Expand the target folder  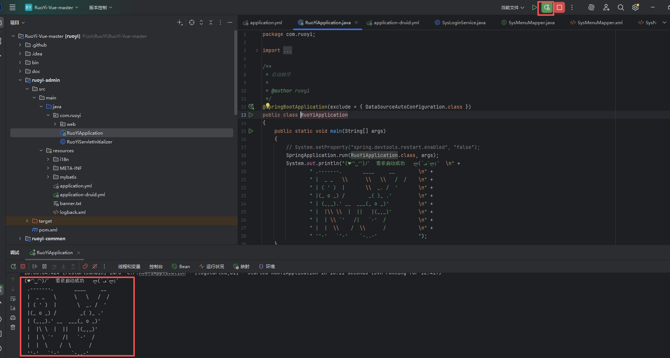27,221
